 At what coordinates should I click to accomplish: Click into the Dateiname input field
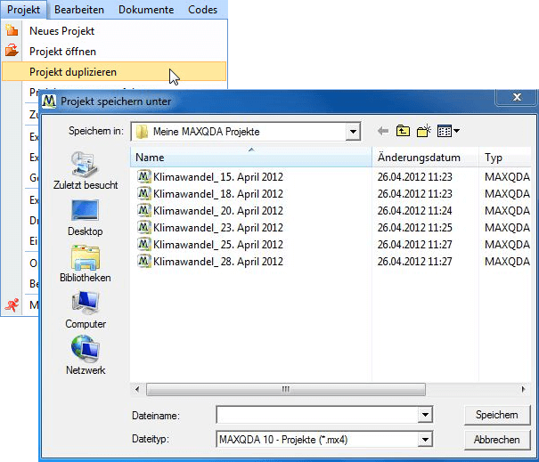317,415
